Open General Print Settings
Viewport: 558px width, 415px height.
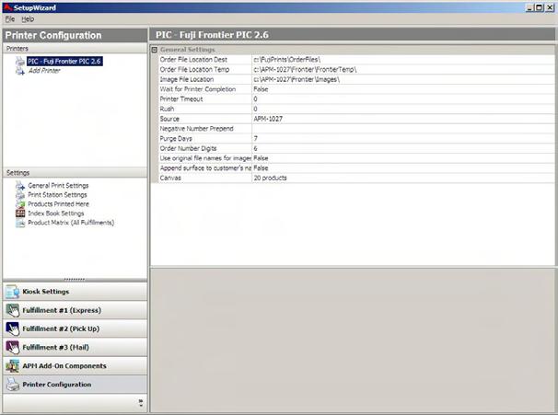tap(58, 186)
